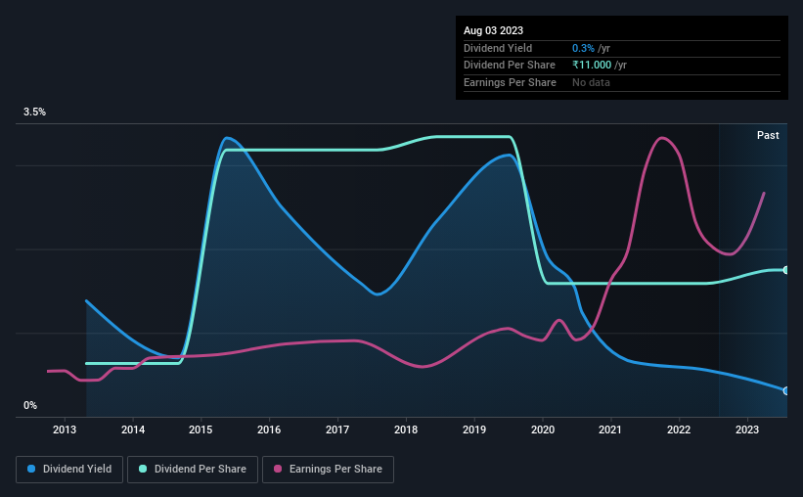
Task: Select the 2015 label on the time axis
Action: pyautogui.click(x=201, y=429)
